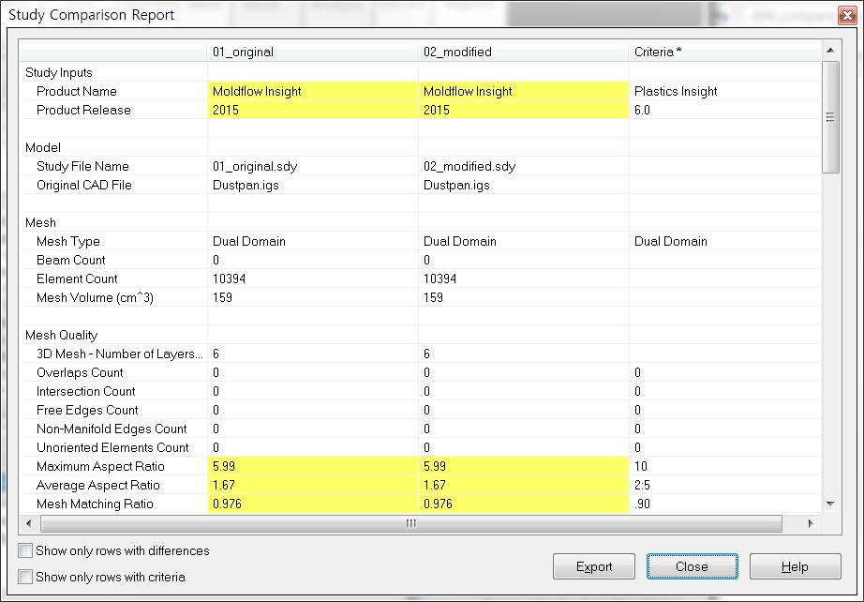Click the horizontal scrollbar thumb
The width and height of the screenshot is (864, 602).
point(411,524)
